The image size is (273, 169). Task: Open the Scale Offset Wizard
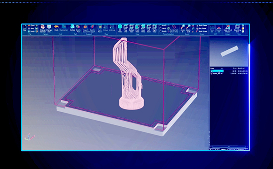228,29
